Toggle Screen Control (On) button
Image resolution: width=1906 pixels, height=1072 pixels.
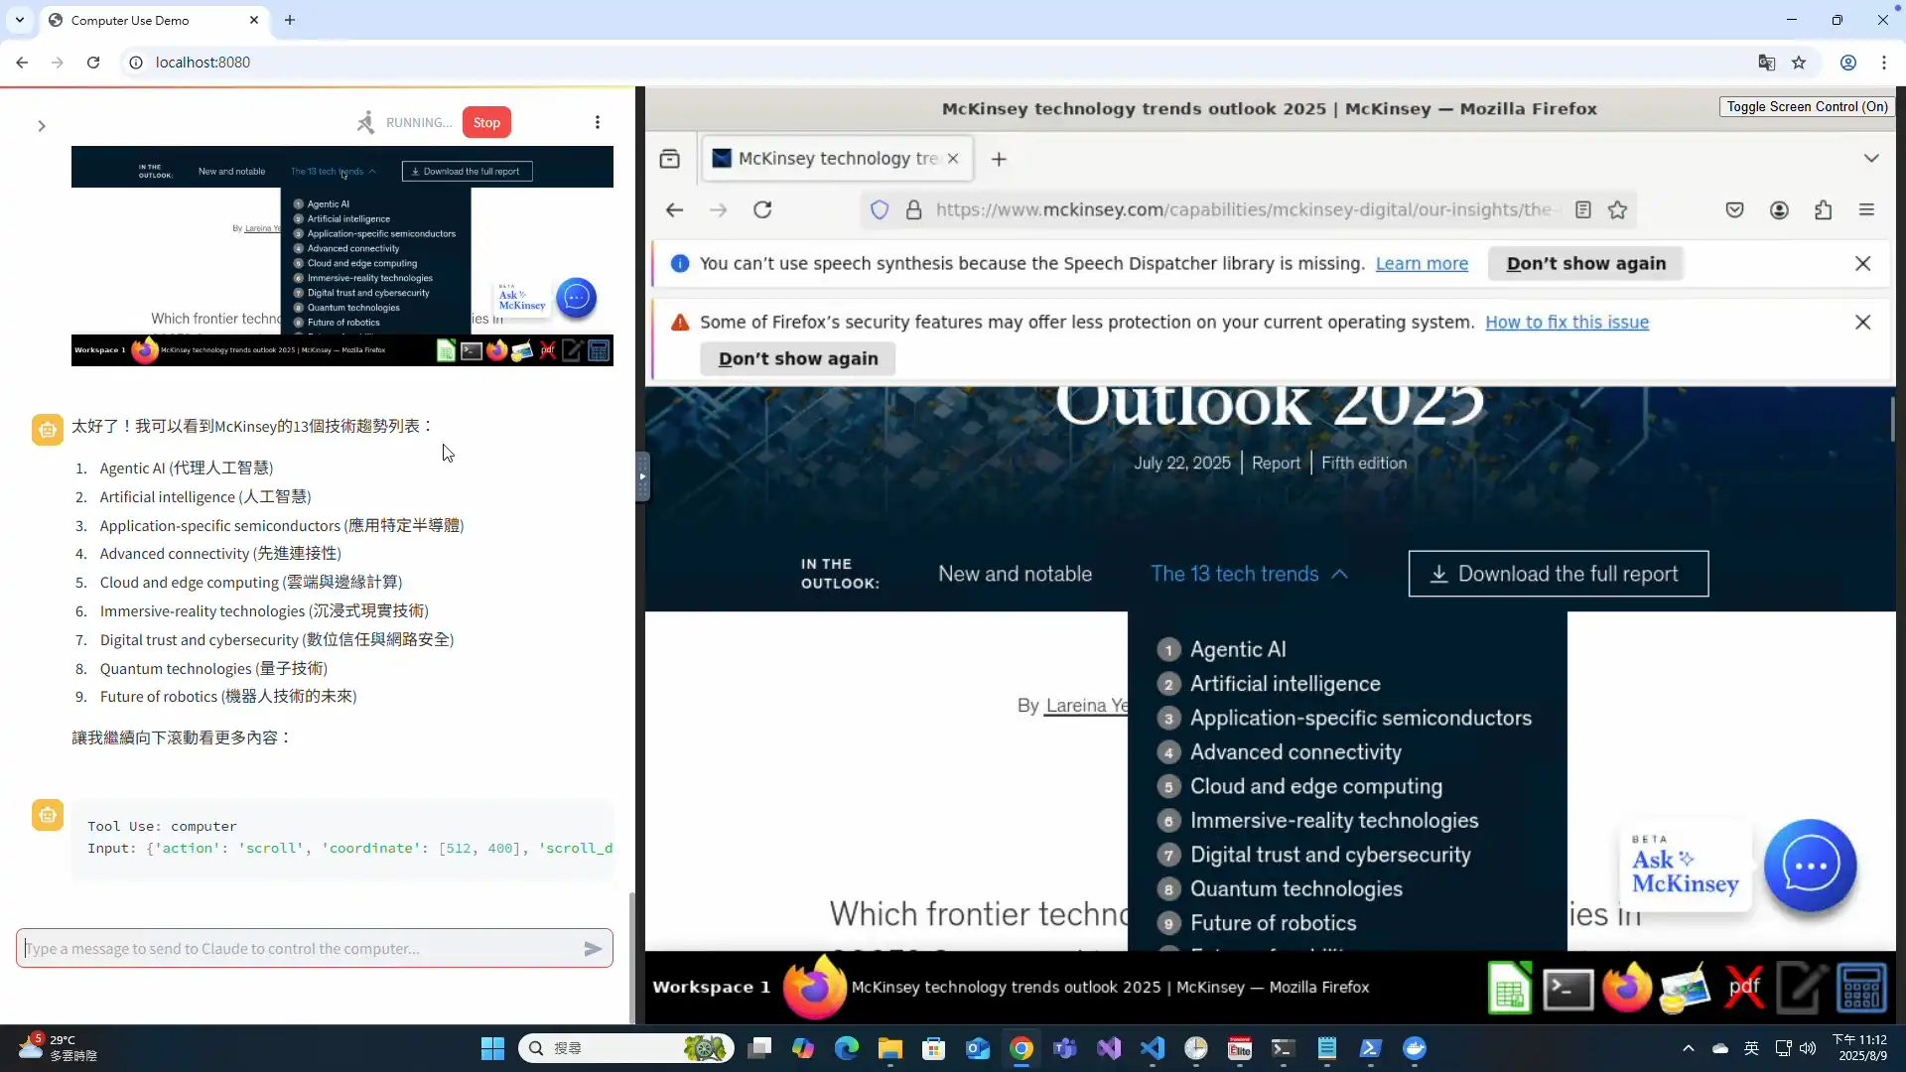click(1807, 107)
